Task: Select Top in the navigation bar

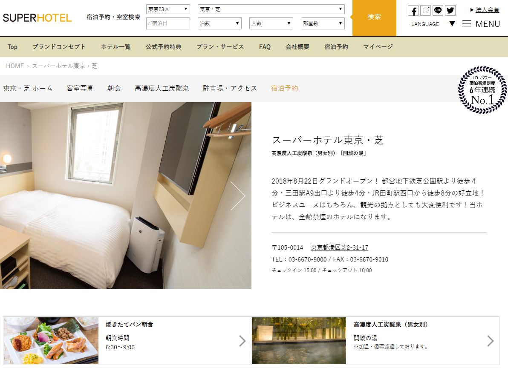Action: point(12,46)
